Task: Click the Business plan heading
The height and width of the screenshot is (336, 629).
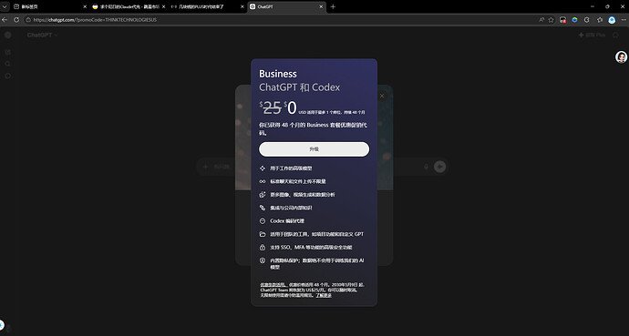Action: 278,74
